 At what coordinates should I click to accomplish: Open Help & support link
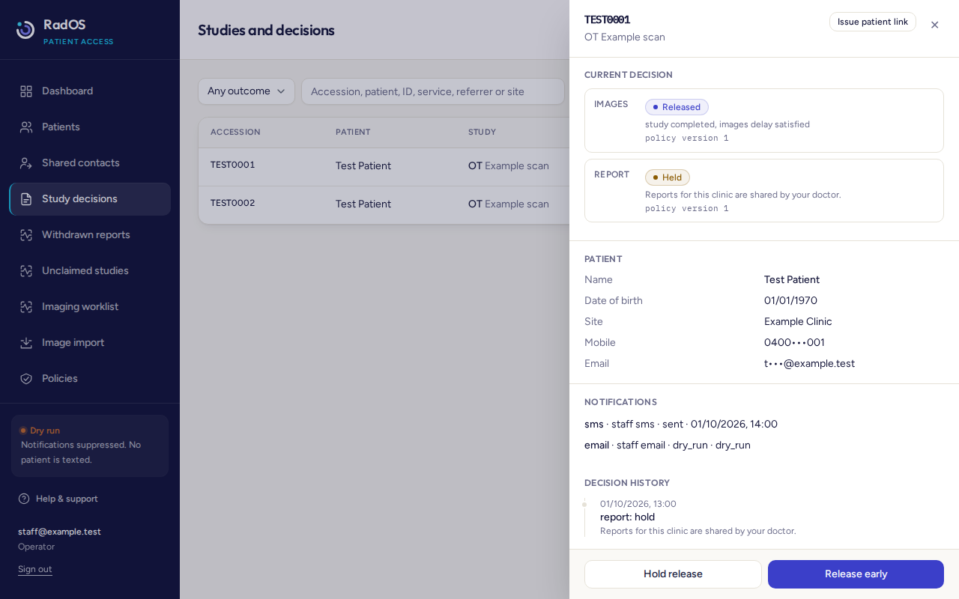(58, 499)
